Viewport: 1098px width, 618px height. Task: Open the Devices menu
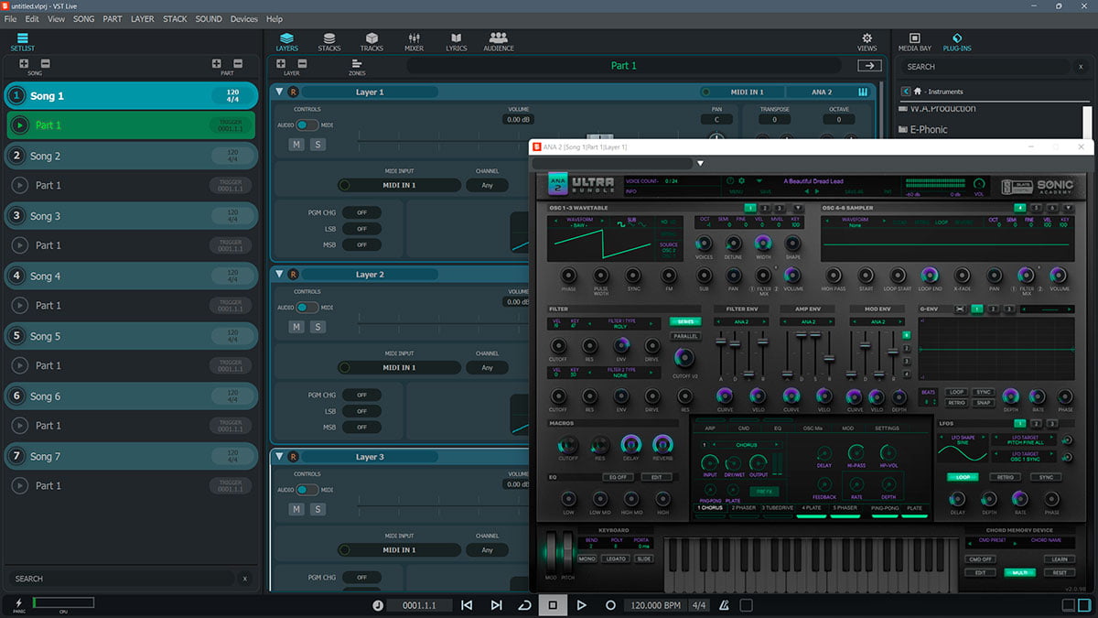(x=244, y=18)
